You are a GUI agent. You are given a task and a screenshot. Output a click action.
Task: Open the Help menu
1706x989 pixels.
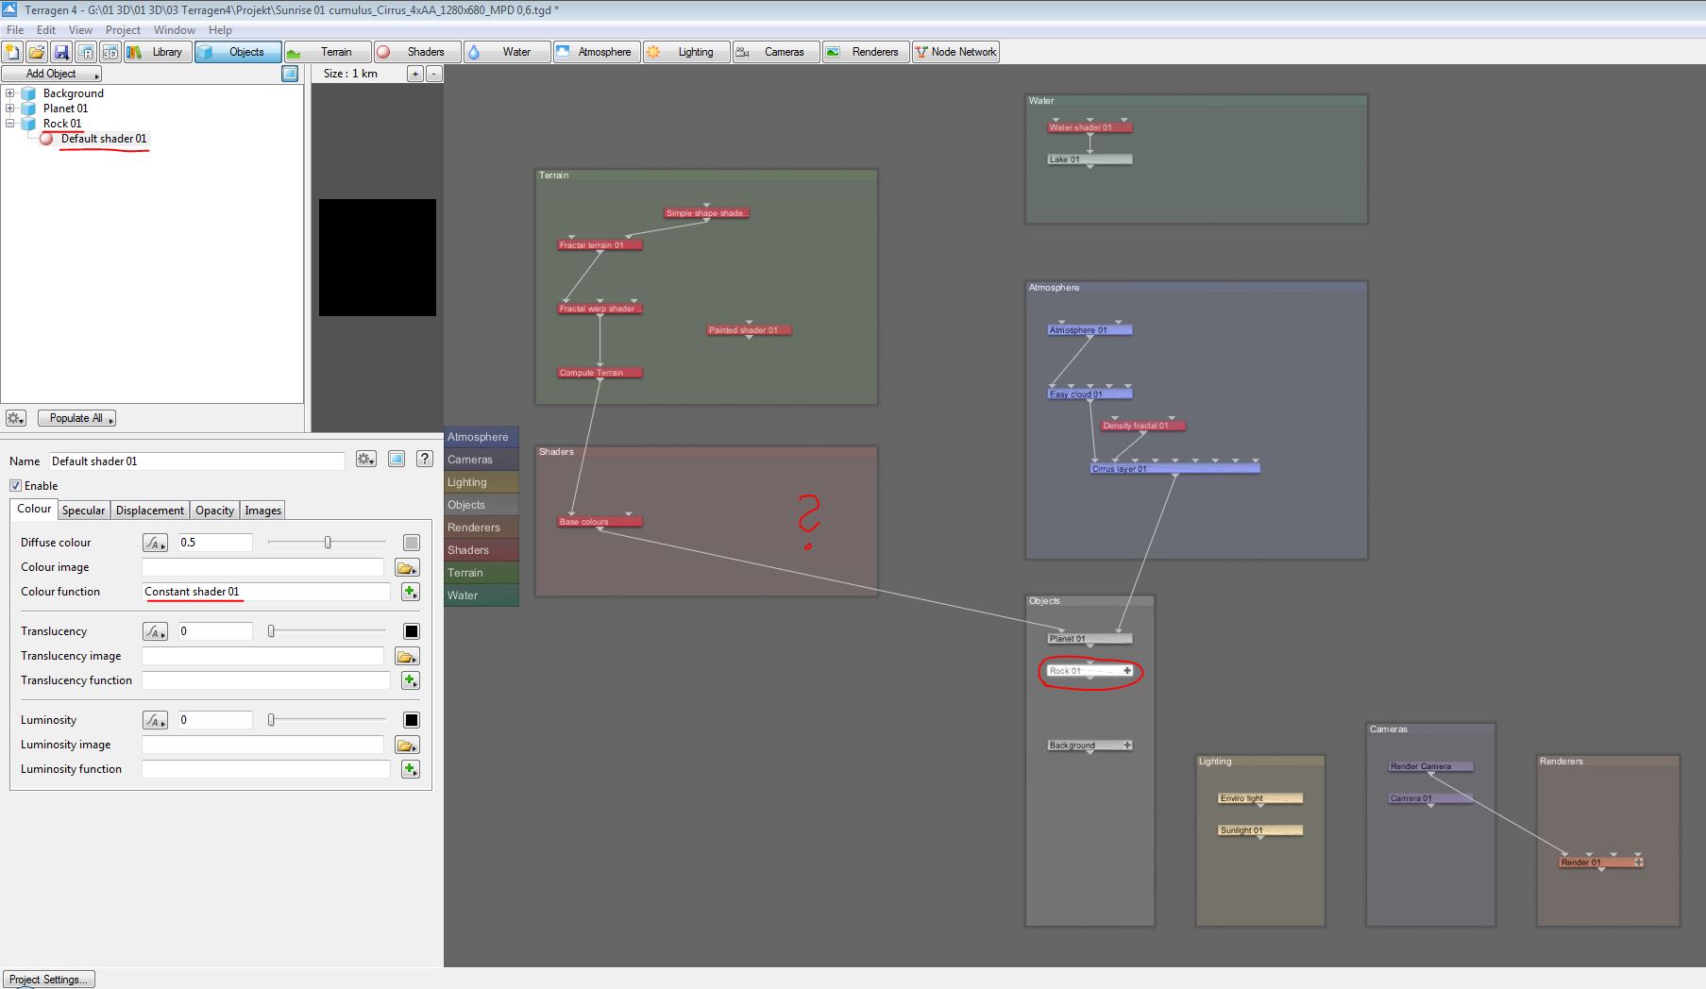pyautogui.click(x=220, y=30)
